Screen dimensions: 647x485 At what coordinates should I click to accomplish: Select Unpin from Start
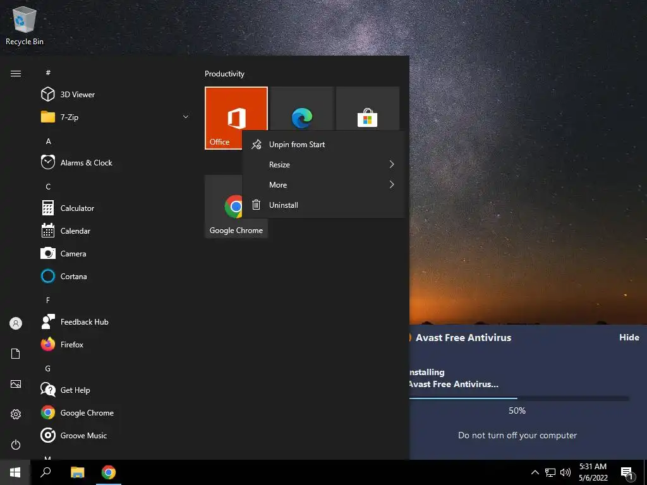[323, 145]
